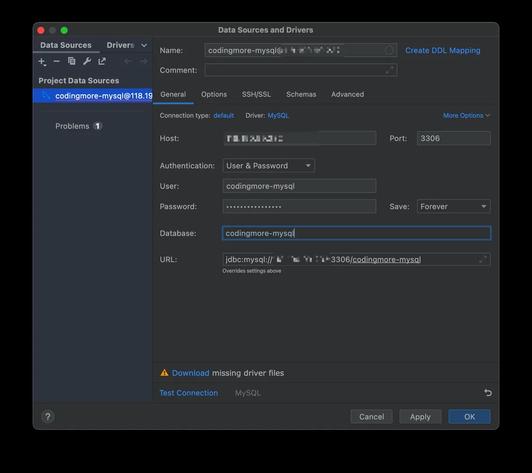Remove selected data source with minus icon
This screenshot has height=473, width=532.
tap(57, 61)
